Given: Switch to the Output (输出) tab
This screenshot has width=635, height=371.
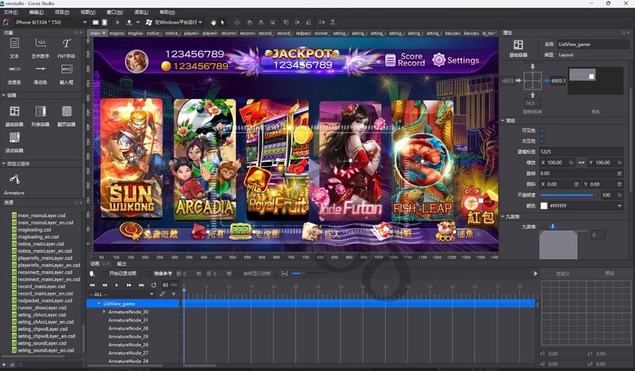Looking at the screenshot, I should point(122,263).
